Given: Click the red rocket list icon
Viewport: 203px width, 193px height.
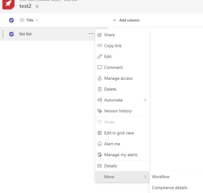Looking at the screenshot, I should point(8,4).
